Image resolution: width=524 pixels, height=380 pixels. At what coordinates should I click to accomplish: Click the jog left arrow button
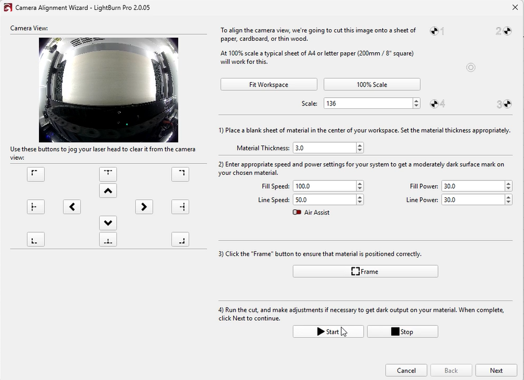[72, 207]
